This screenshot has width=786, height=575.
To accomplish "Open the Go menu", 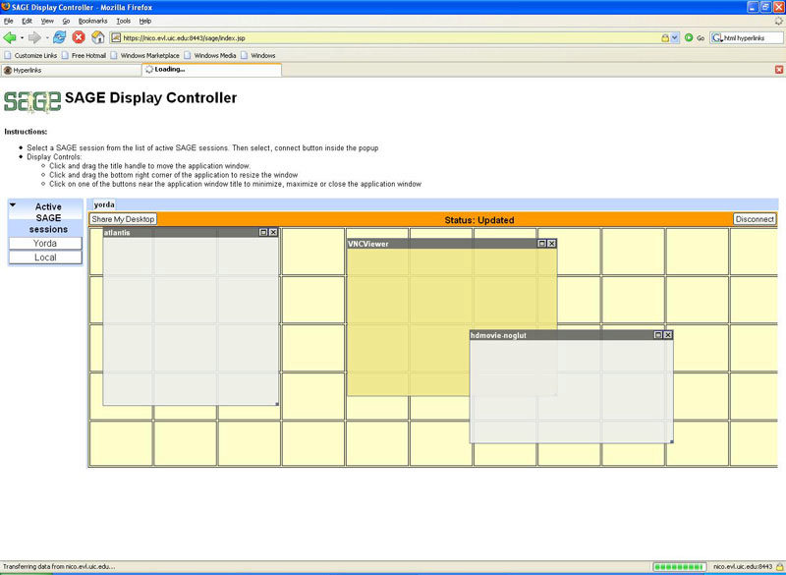I will coord(66,21).
